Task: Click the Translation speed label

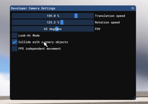Action: (x=110, y=16)
